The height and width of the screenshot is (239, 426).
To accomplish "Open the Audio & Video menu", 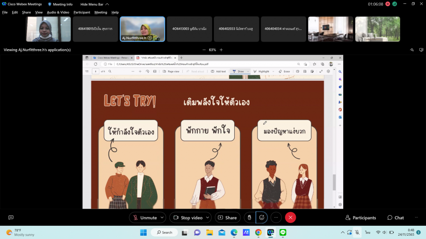I will click(x=58, y=12).
